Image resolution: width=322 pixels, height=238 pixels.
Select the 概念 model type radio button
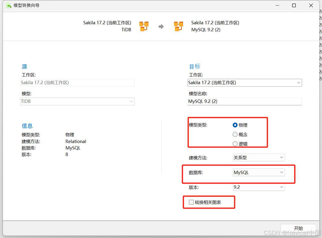(x=235, y=134)
